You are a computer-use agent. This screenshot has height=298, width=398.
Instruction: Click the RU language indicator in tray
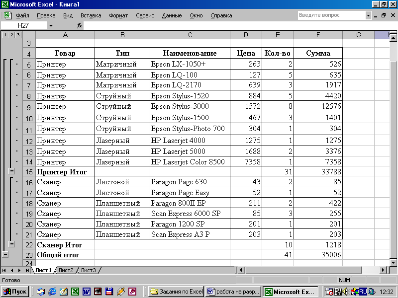click(363, 292)
